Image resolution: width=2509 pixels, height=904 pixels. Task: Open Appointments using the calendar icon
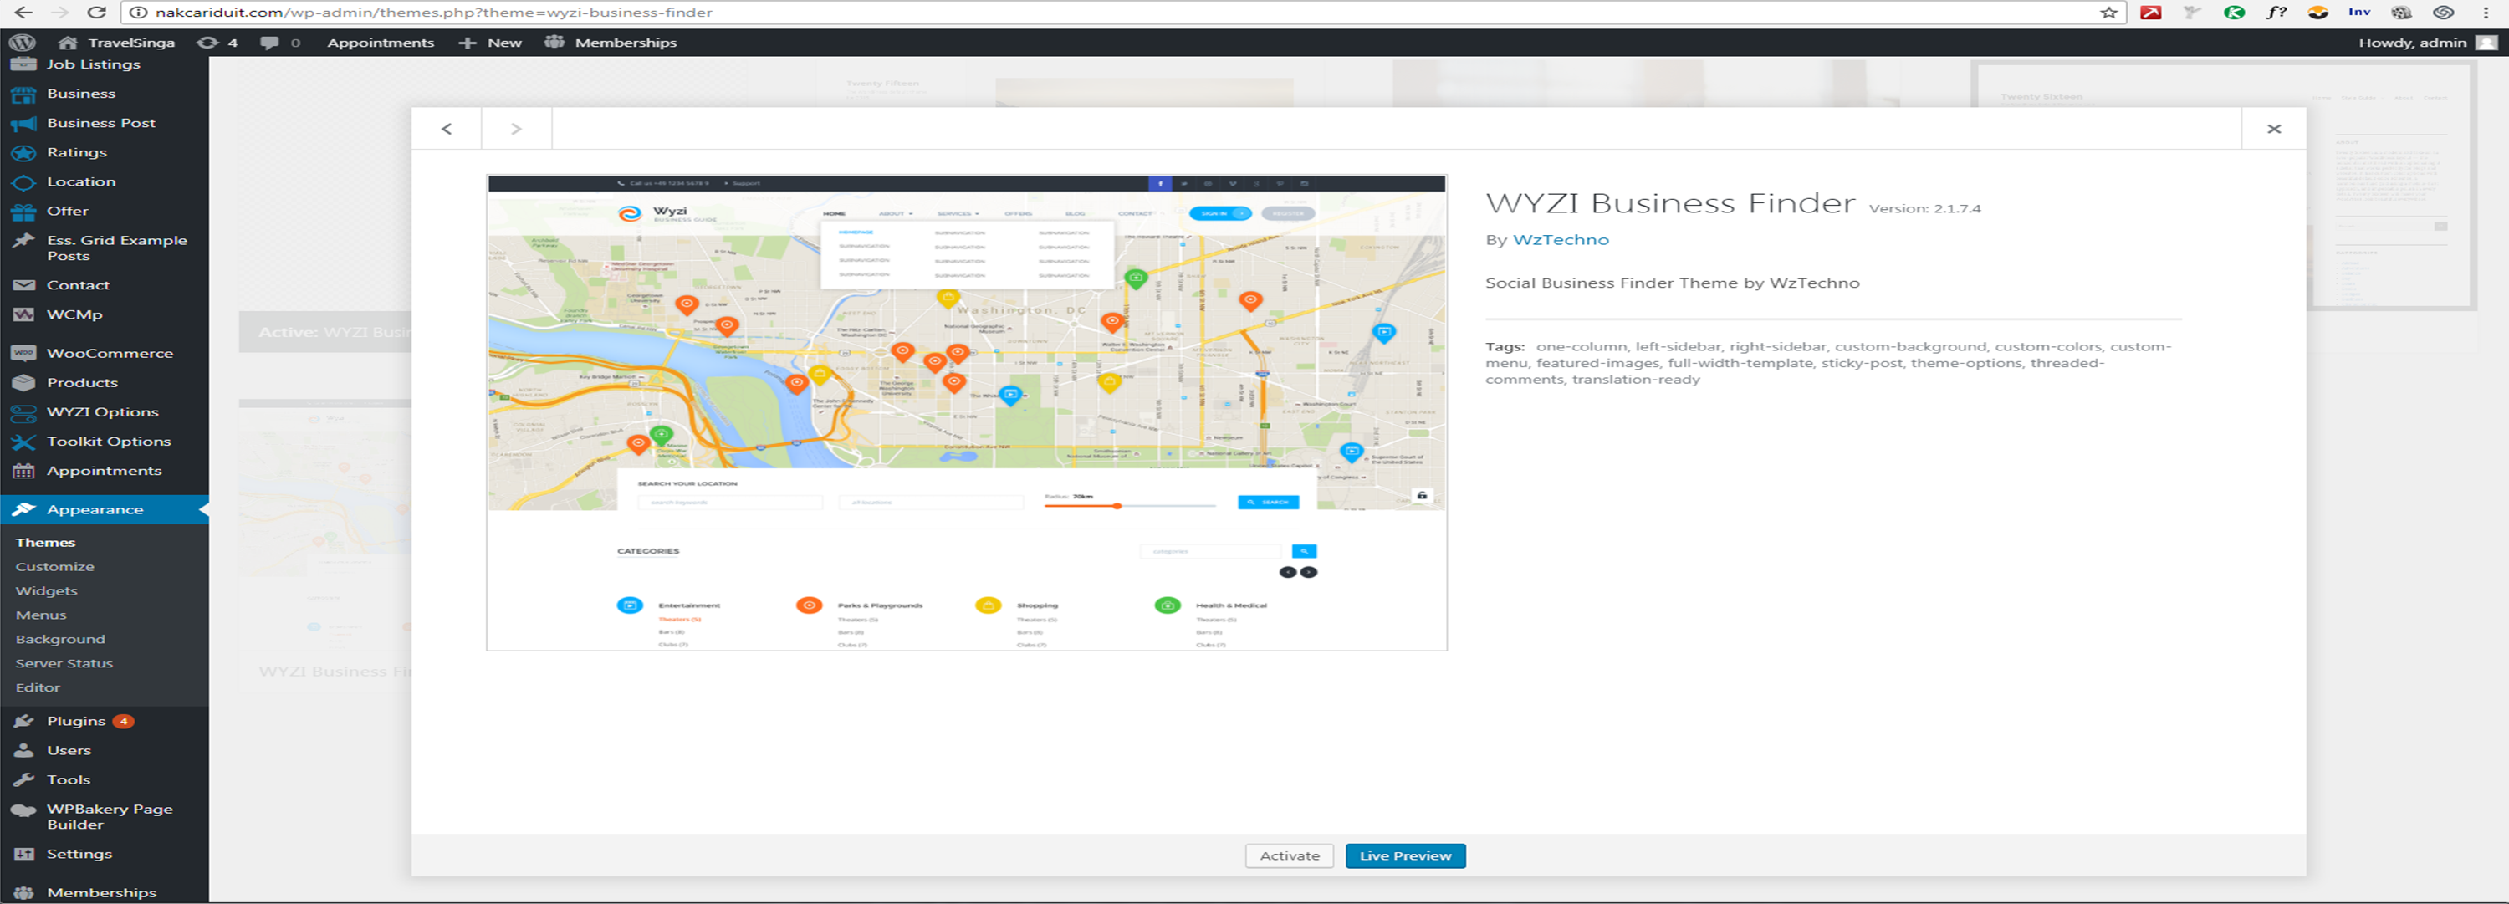23,469
